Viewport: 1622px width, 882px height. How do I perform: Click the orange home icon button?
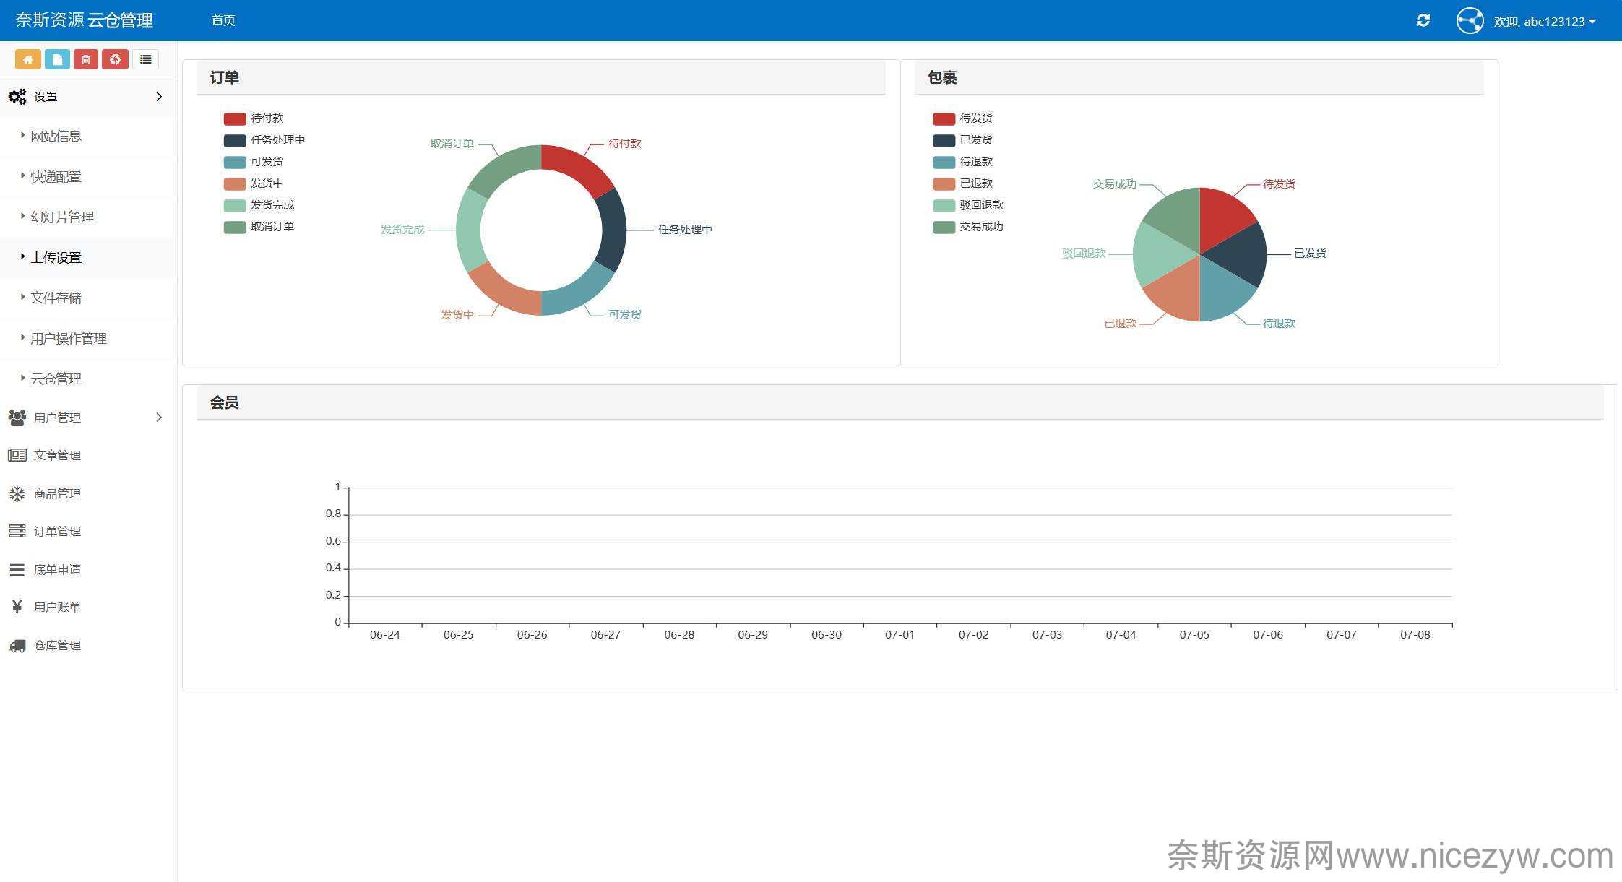(x=28, y=59)
